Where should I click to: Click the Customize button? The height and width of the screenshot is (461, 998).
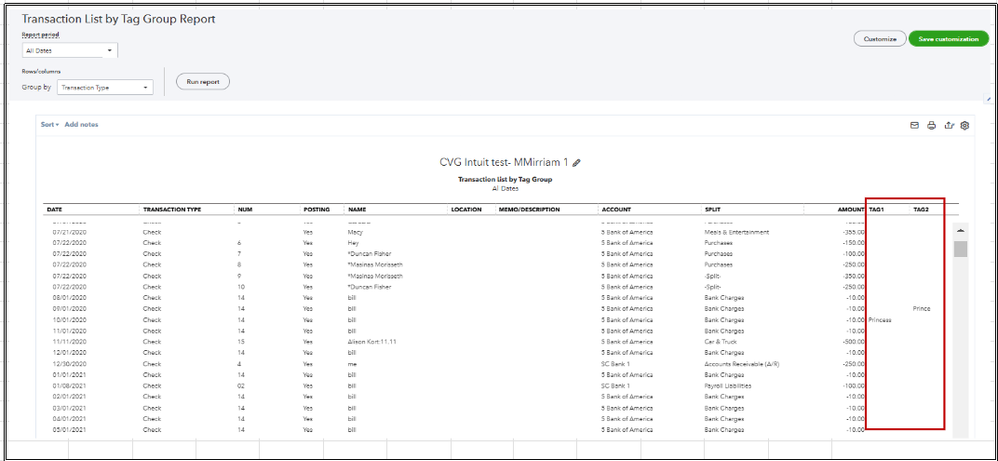879,39
